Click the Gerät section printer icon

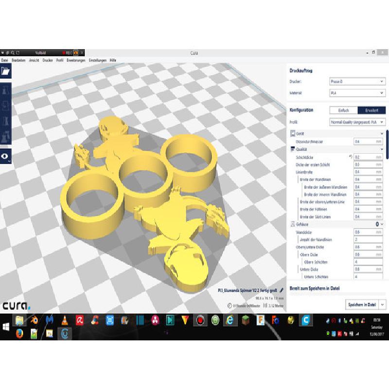click(293, 133)
